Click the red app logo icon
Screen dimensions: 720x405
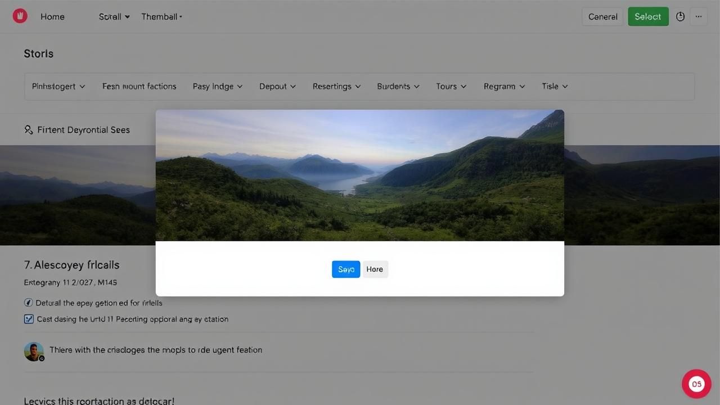[20, 16]
